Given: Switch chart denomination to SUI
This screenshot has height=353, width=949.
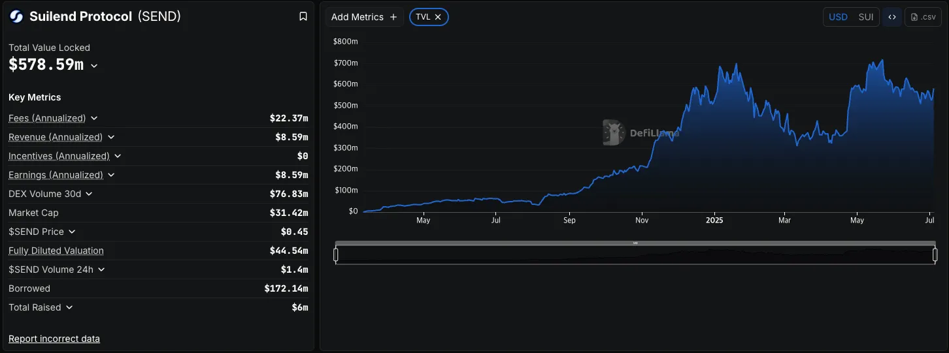Looking at the screenshot, I should pyautogui.click(x=866, y=17).
